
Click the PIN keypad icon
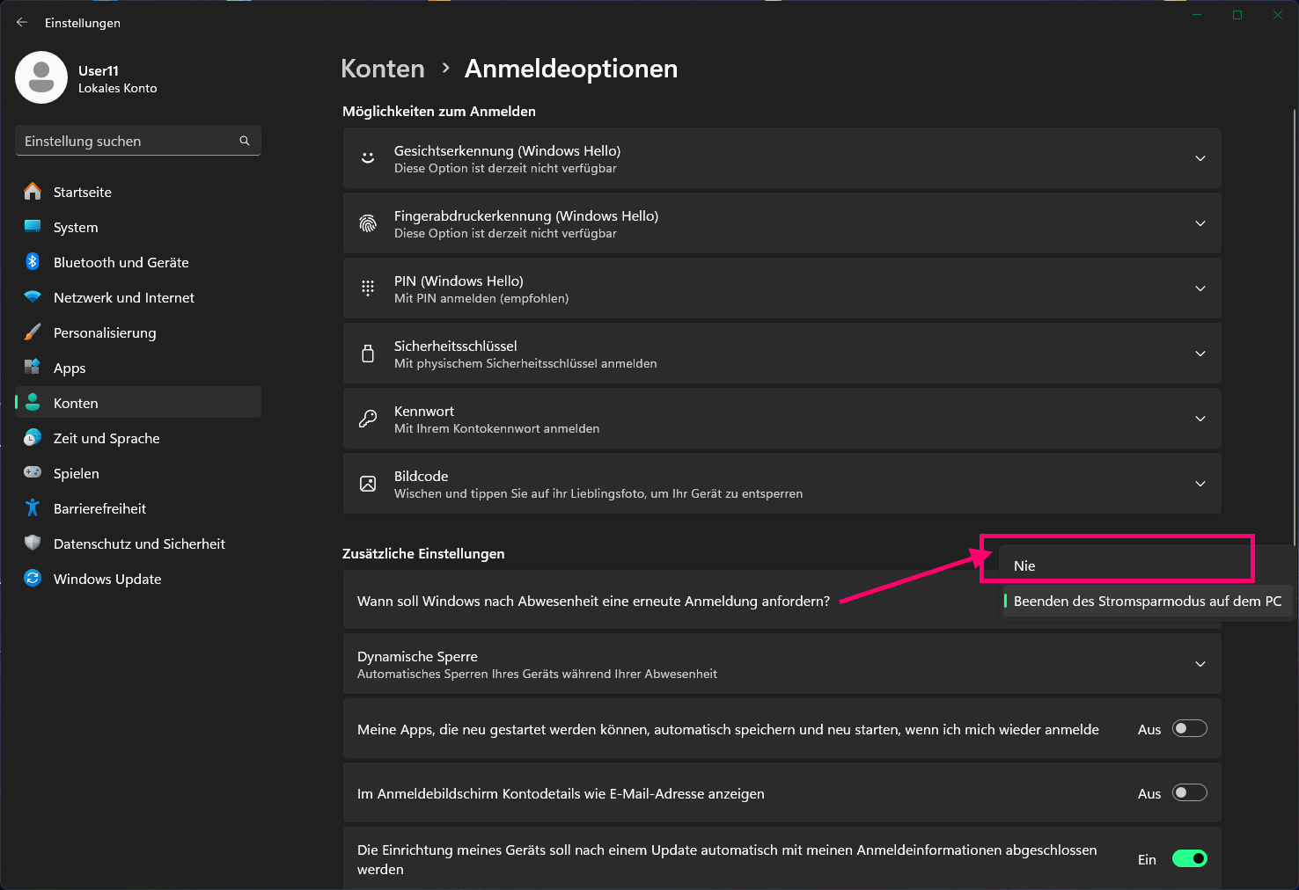pyautogui.click(x=368, y=288)
